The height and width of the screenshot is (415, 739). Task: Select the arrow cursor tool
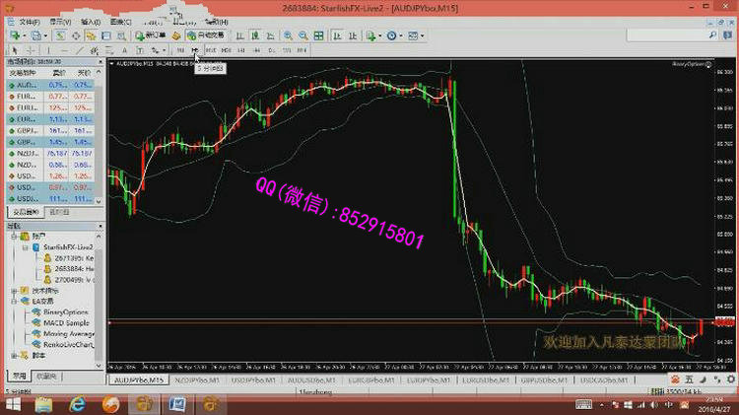point(14,49)
